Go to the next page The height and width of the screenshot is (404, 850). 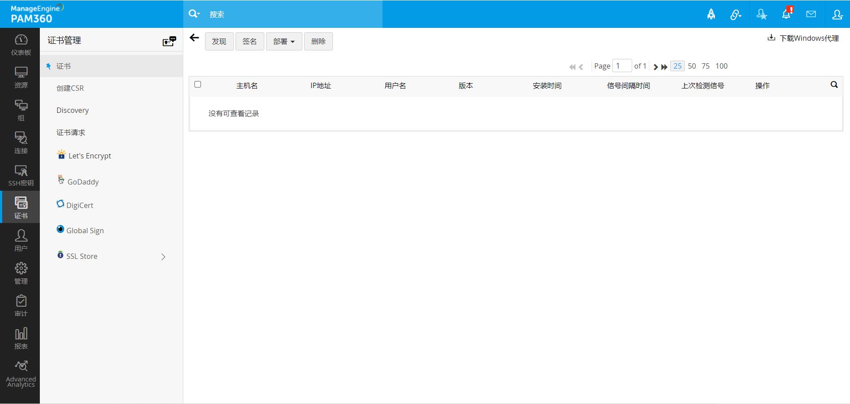click(656, 67)
